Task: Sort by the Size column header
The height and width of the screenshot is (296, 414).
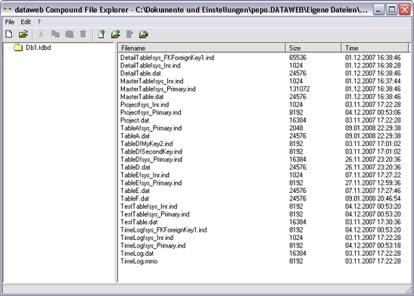Action: click(313, 48)
